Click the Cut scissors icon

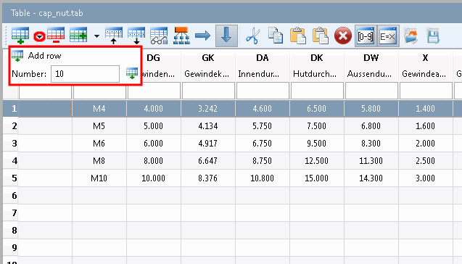253,36
